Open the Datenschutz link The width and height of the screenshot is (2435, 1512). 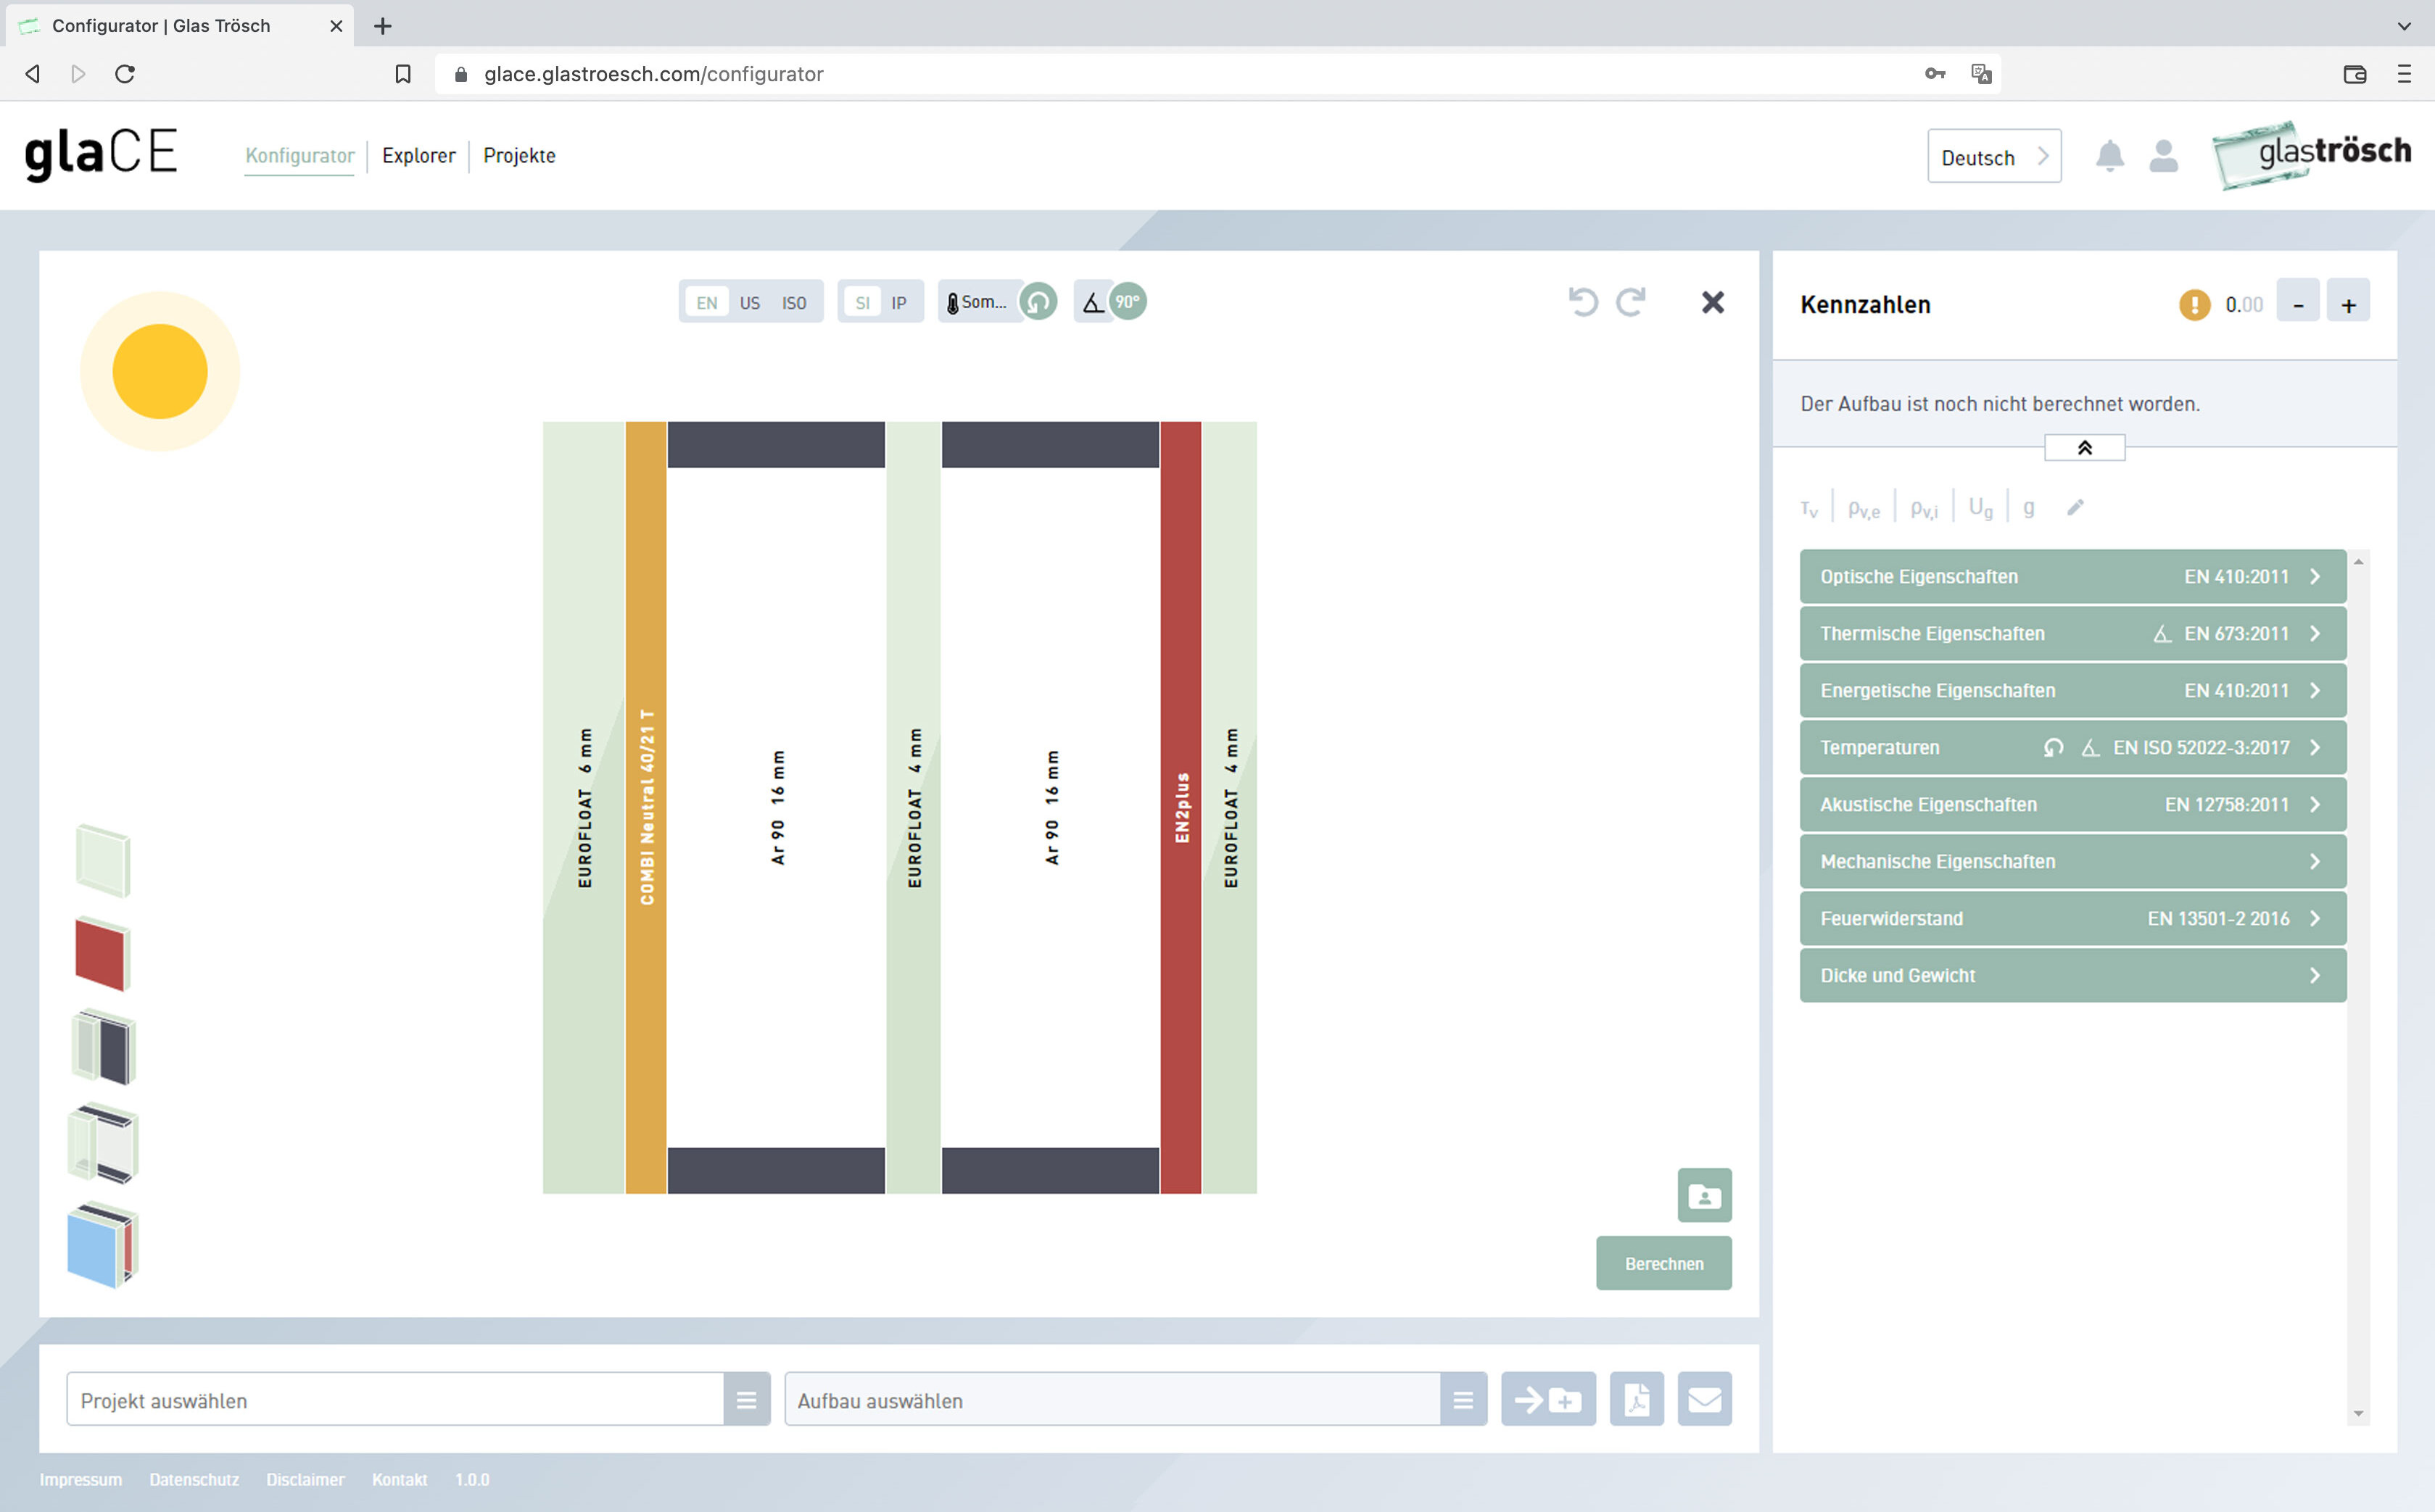point(194,1480)
